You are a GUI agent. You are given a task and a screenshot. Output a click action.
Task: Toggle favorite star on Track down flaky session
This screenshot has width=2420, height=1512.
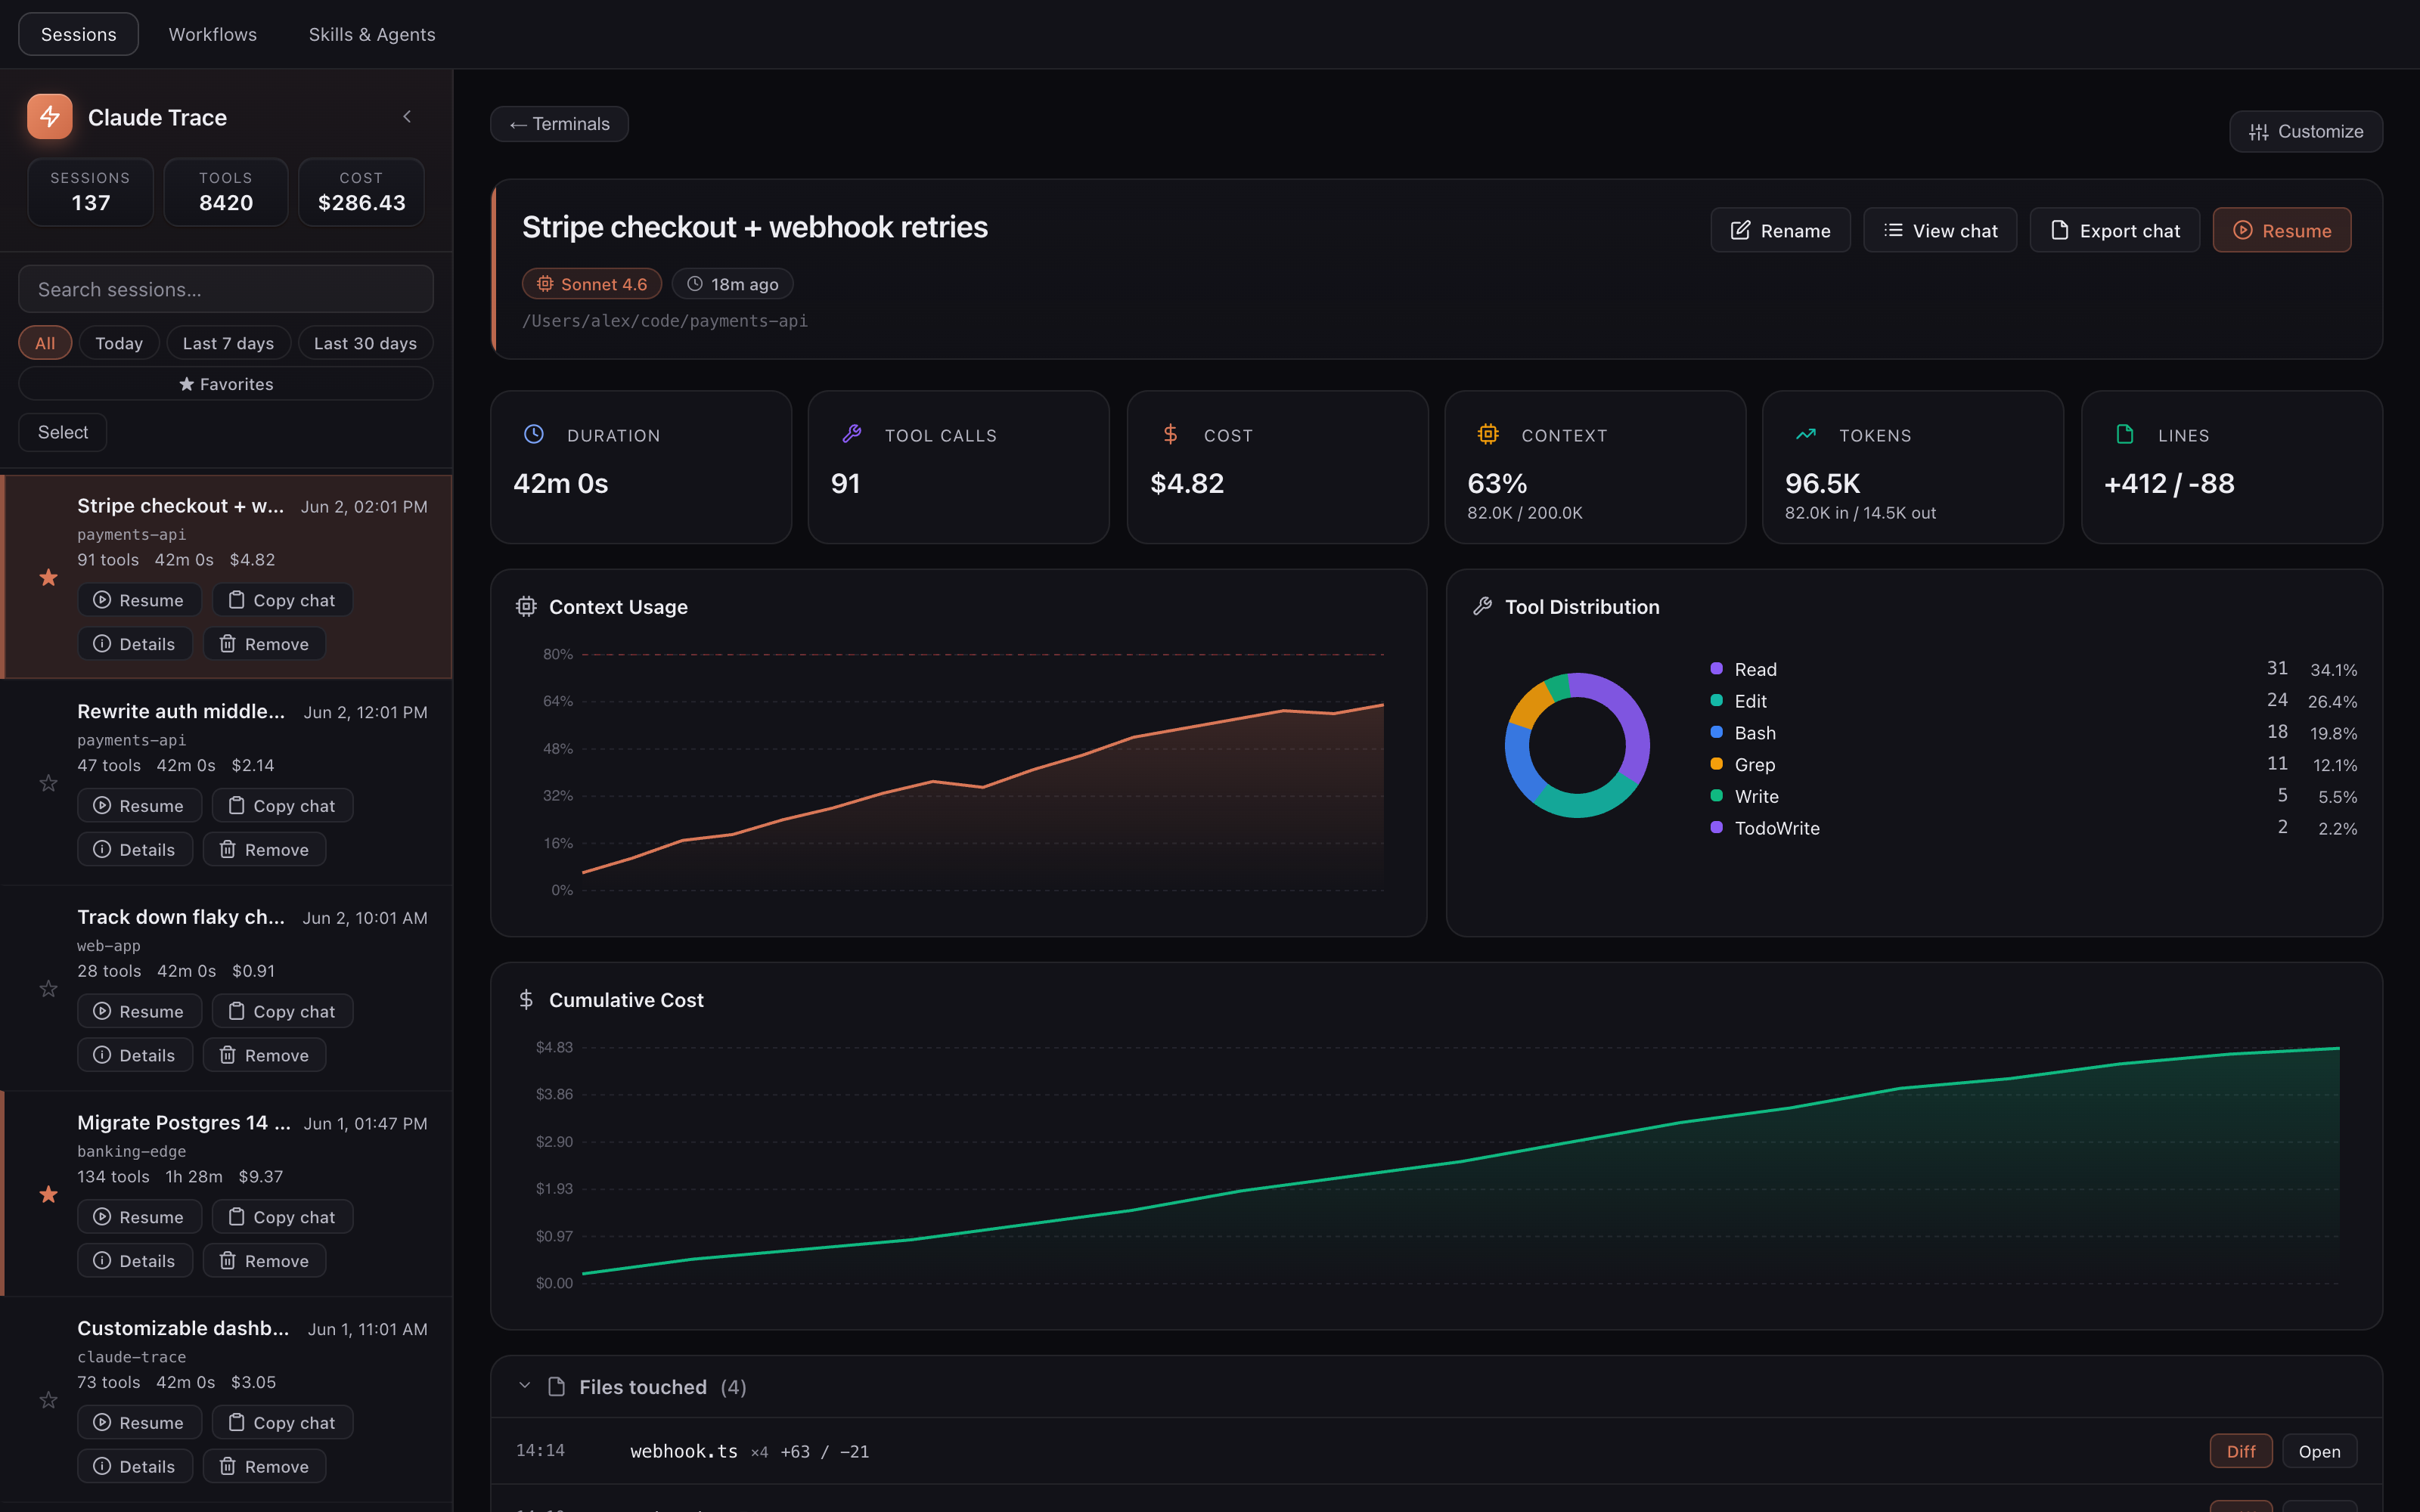click(48, 989)
